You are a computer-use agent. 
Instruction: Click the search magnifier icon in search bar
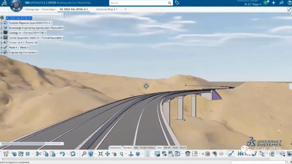[169, 3]
